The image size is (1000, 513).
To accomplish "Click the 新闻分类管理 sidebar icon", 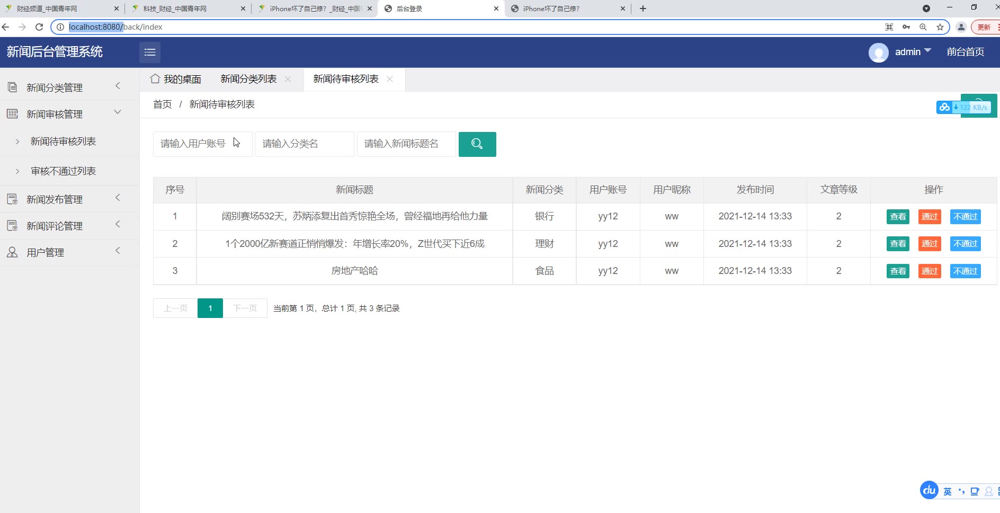I will click(x=12, y=87).
